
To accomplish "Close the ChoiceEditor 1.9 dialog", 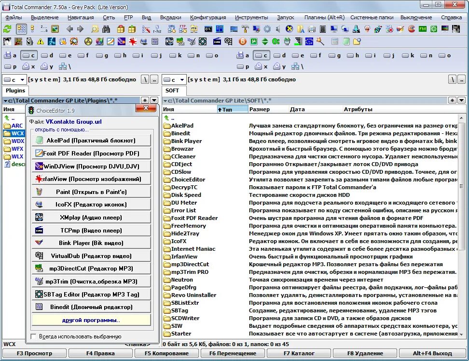I will click(x=146, y=108).
